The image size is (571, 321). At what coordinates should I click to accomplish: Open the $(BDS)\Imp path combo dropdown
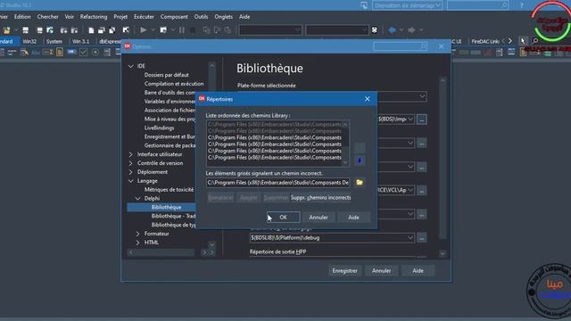pyautogui.click(x=410, y=119)
